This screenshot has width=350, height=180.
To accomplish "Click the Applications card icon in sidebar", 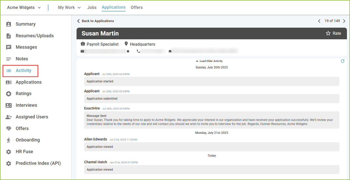I will click(x=9, y=82).
